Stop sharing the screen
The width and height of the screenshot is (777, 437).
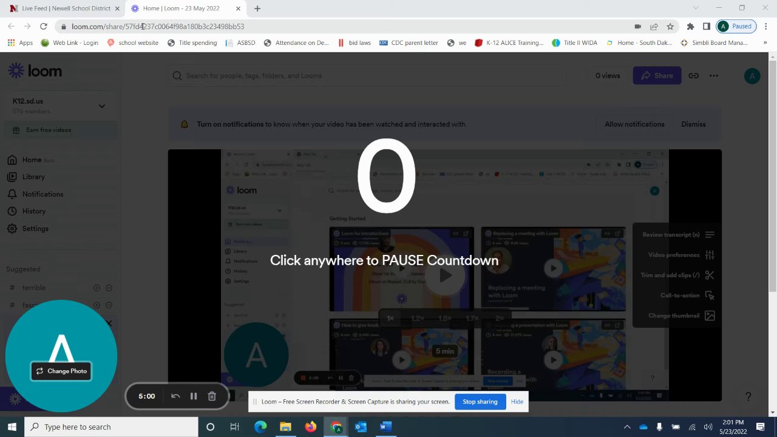(480, 402)
